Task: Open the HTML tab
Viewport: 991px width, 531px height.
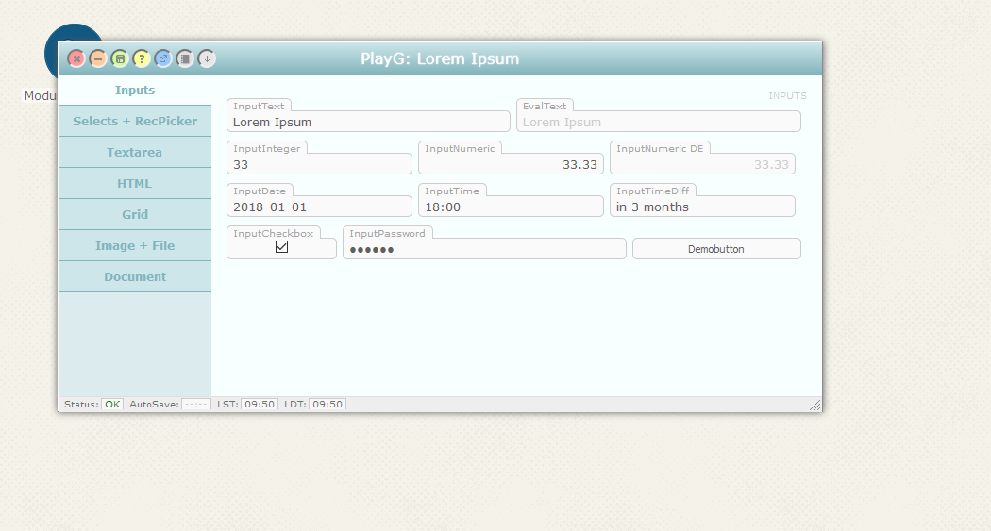Action: pos(135,184)
